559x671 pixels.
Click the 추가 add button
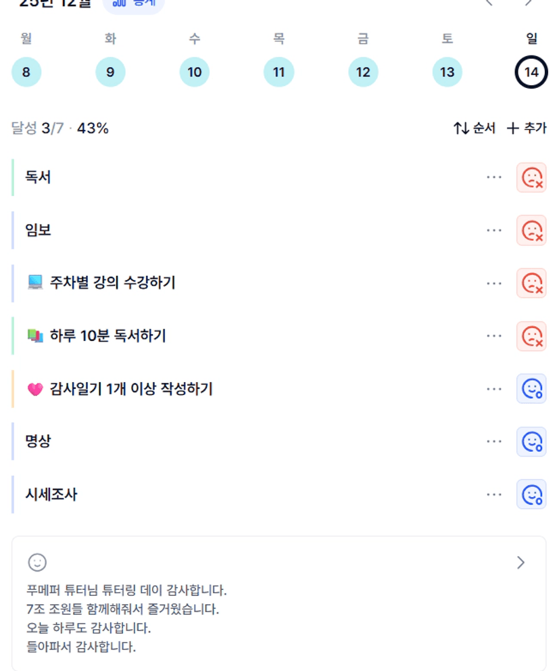click(x=527, y=128)
